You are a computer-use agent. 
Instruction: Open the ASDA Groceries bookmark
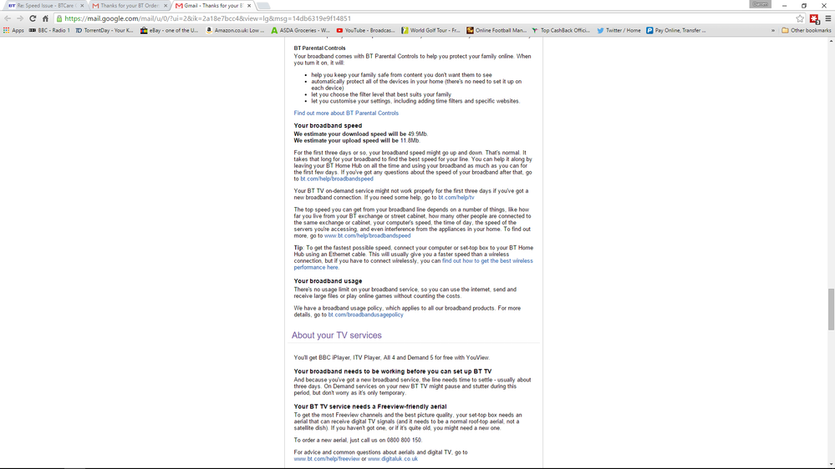point(300,30)
